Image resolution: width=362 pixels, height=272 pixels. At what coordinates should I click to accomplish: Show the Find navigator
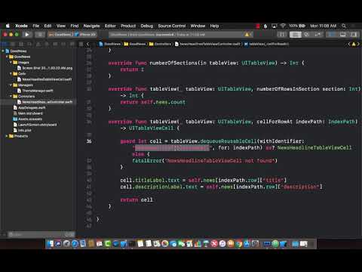pos(29,44)
